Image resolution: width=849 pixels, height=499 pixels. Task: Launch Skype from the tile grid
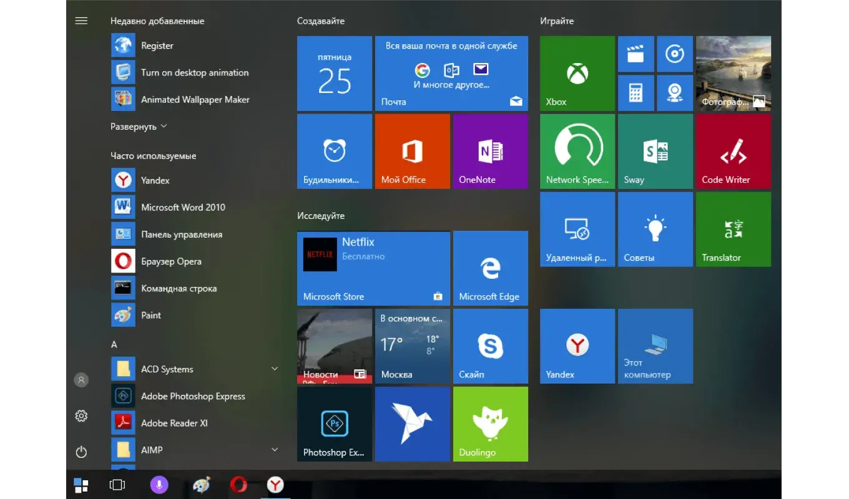(x=490, y=346)
